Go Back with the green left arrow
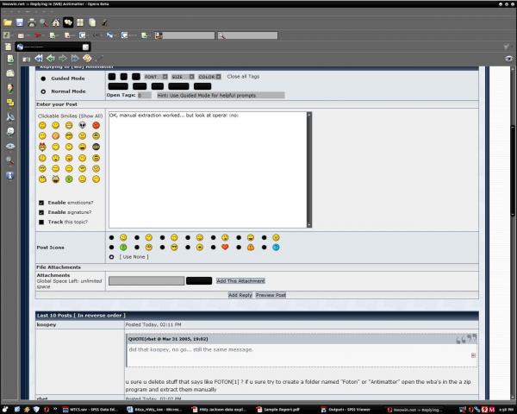 coord(51,59)
